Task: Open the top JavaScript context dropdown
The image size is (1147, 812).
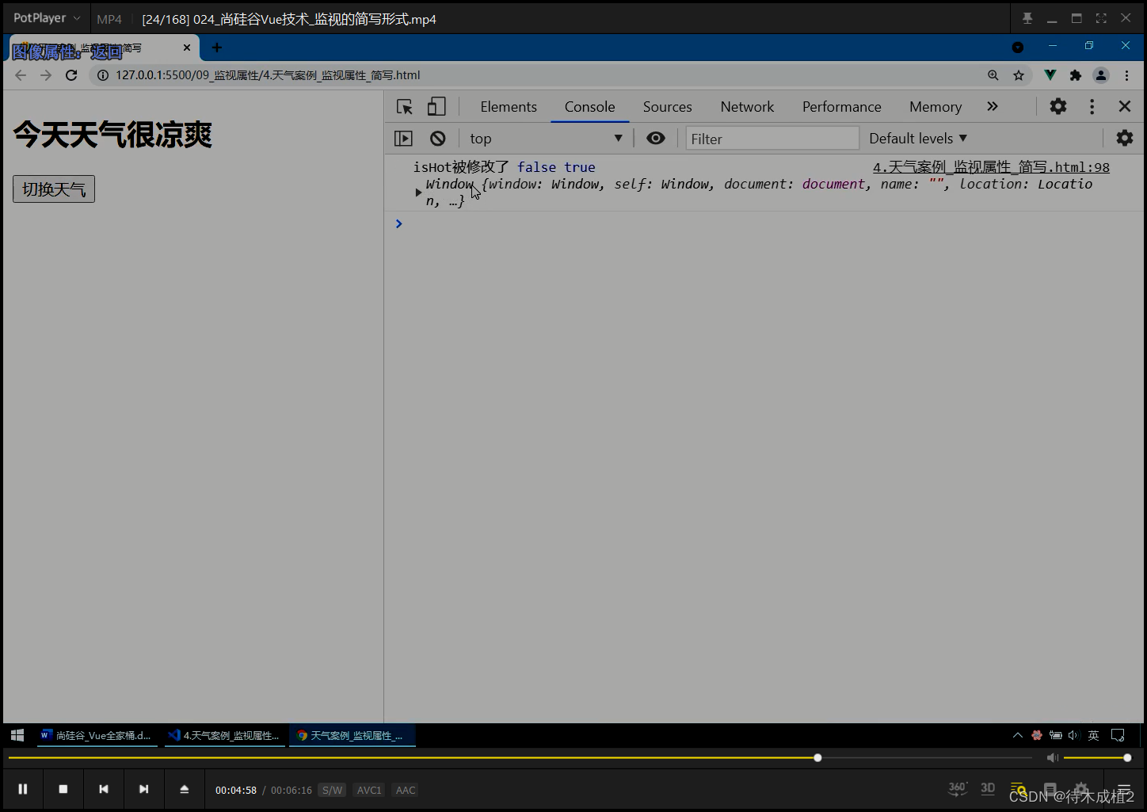Action: coord(546,139)
